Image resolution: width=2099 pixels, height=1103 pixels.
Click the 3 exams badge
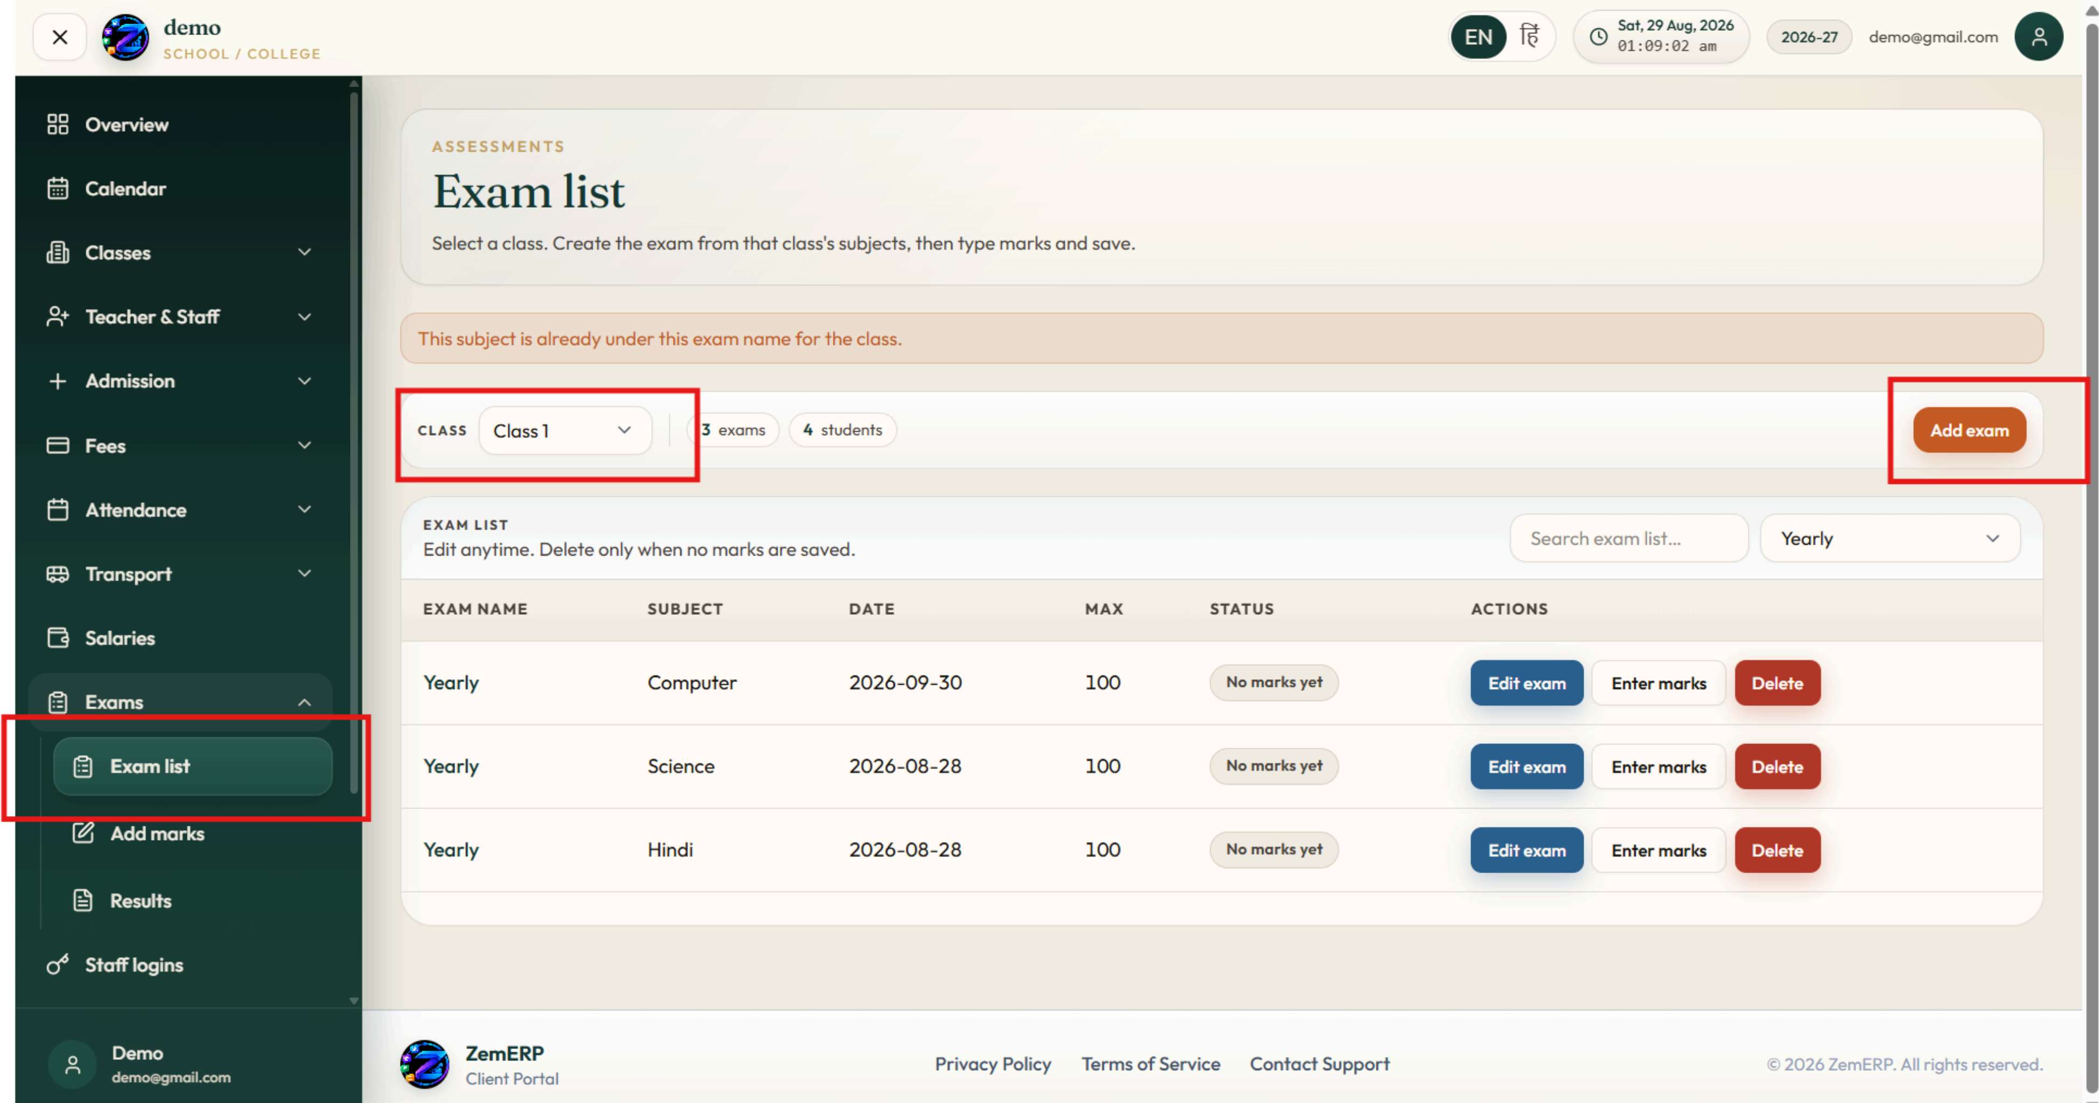pyautogui.click(x=733, y=430)
